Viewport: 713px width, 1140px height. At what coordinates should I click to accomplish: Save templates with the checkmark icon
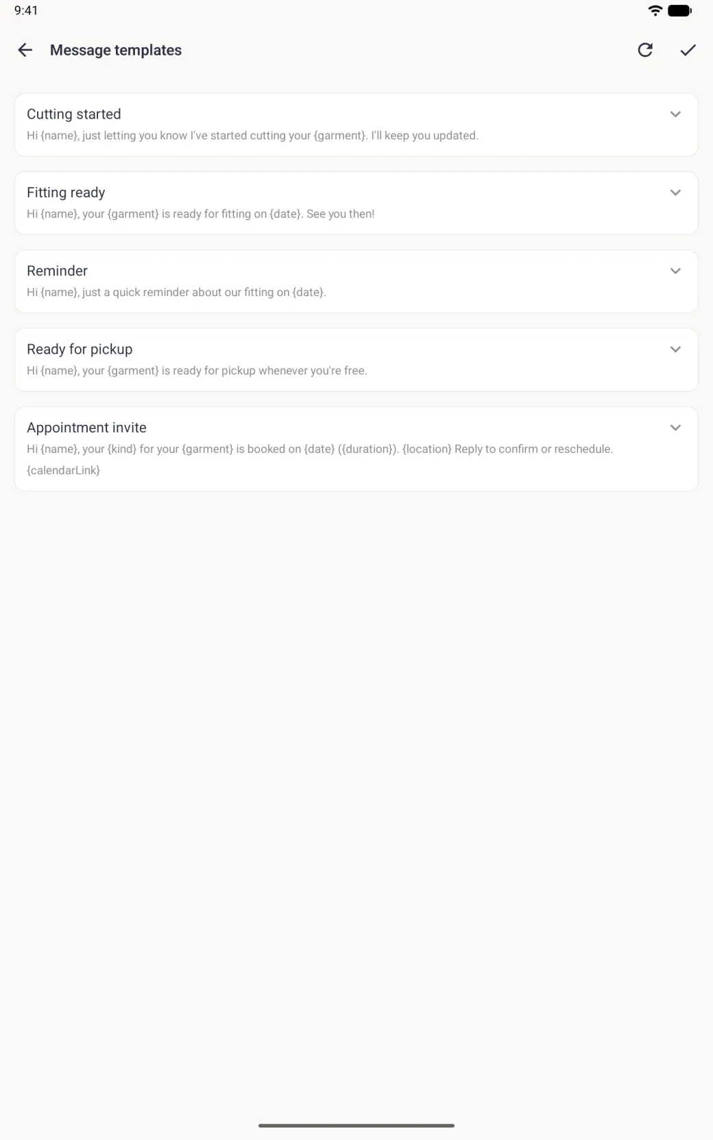tap(688, 50)
